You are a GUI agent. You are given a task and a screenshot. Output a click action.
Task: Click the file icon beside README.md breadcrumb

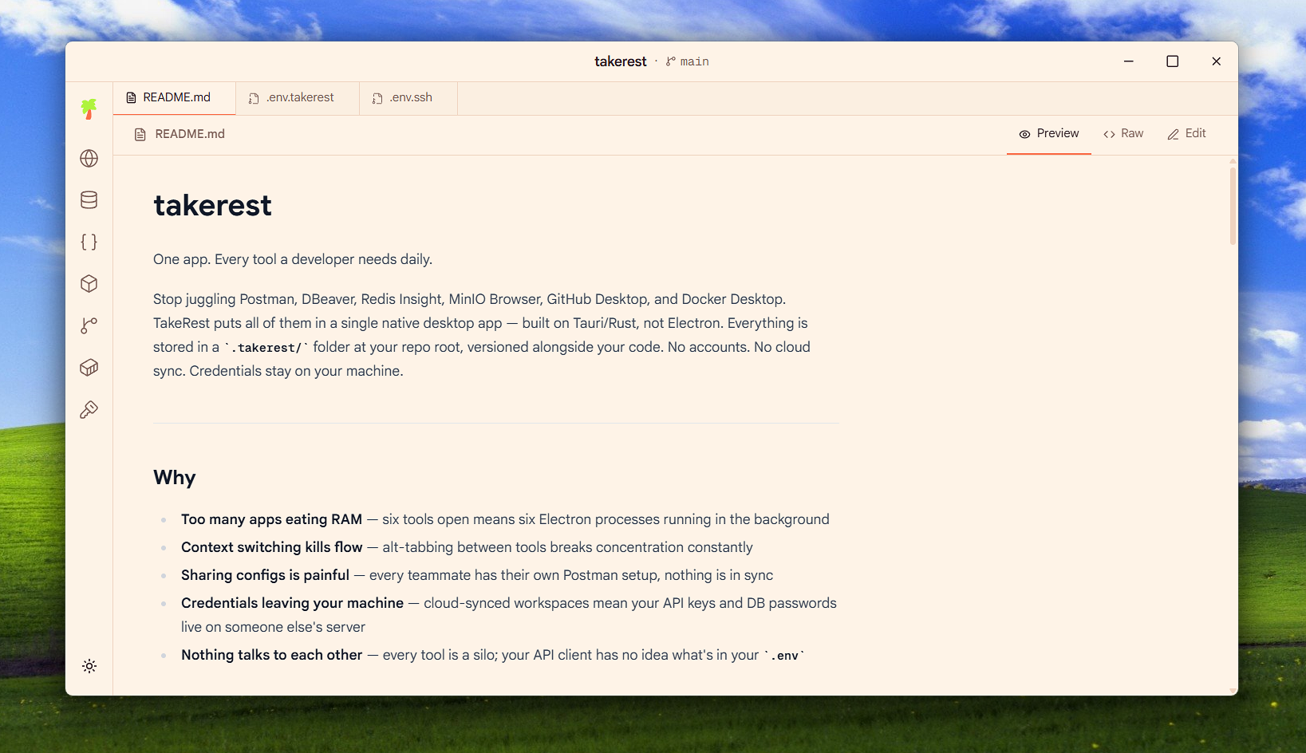click(140, 135)
